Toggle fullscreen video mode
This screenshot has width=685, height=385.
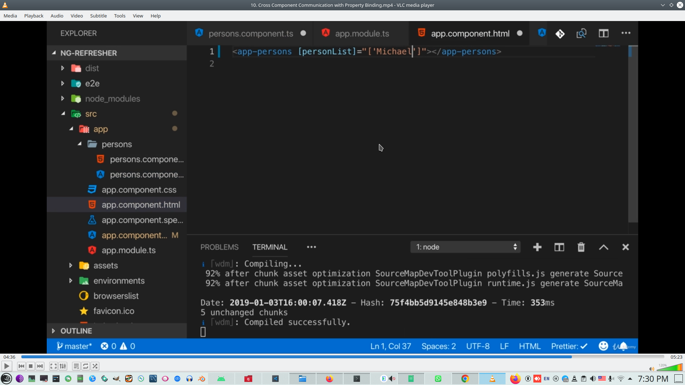(53, 366)
